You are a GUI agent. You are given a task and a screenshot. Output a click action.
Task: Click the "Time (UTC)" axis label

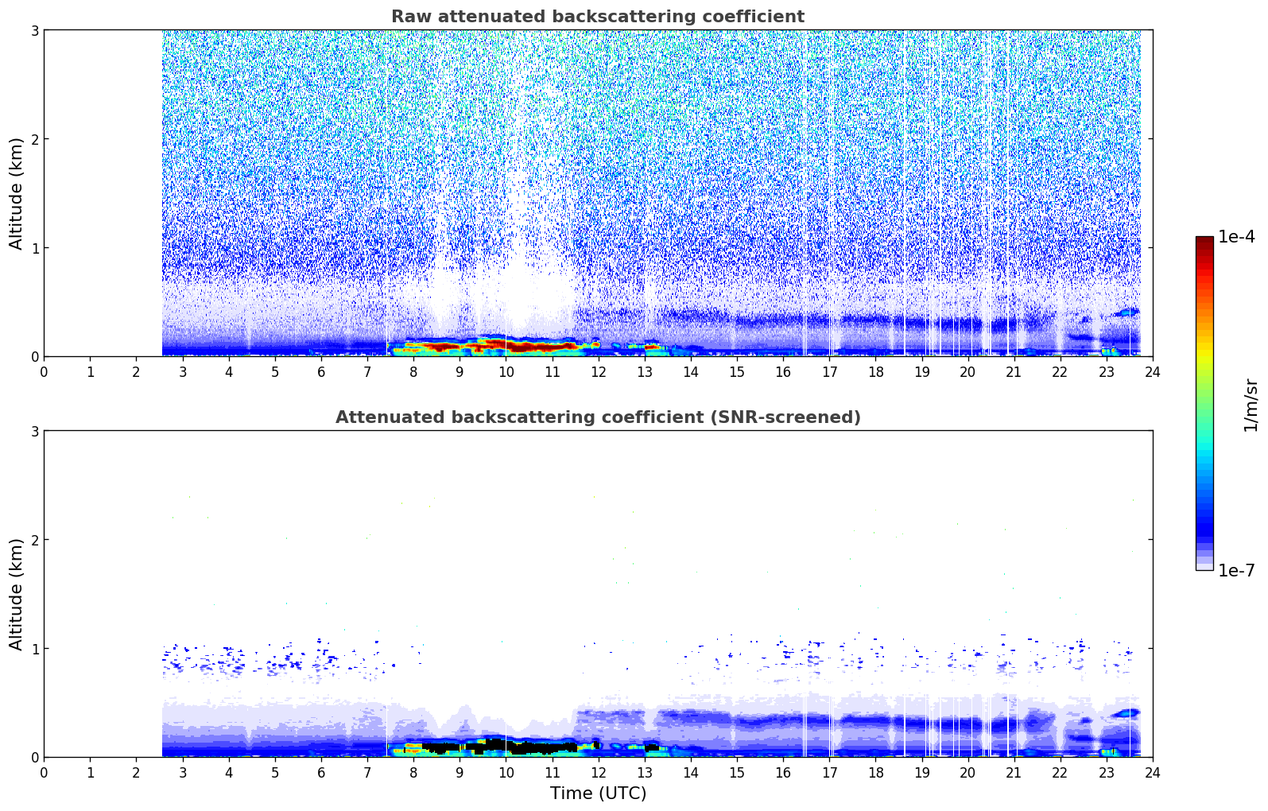click(x=598, y=793)
